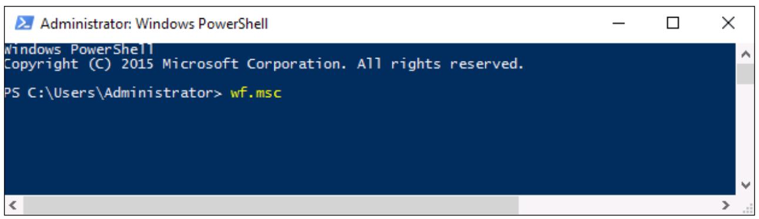Click the horizontal scrollbar track right of thumb
Image resolution: width=759 pixels, height=219 pixels.
(x=621, y=206)
